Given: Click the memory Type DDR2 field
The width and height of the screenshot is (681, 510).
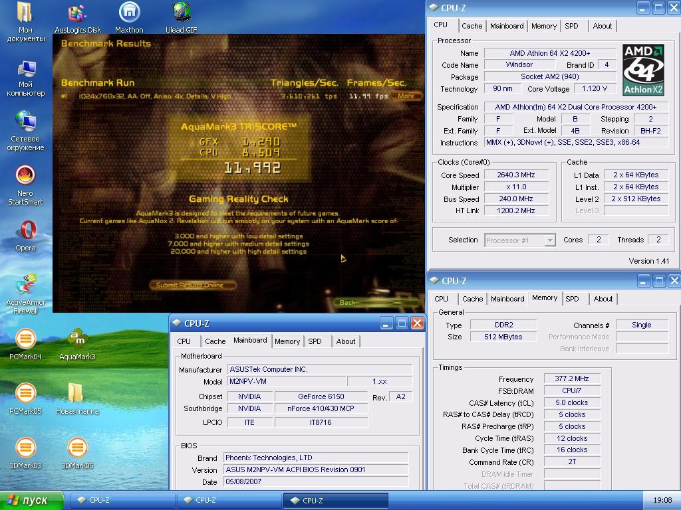Looking at the screenshot, I should pos(503,325).
